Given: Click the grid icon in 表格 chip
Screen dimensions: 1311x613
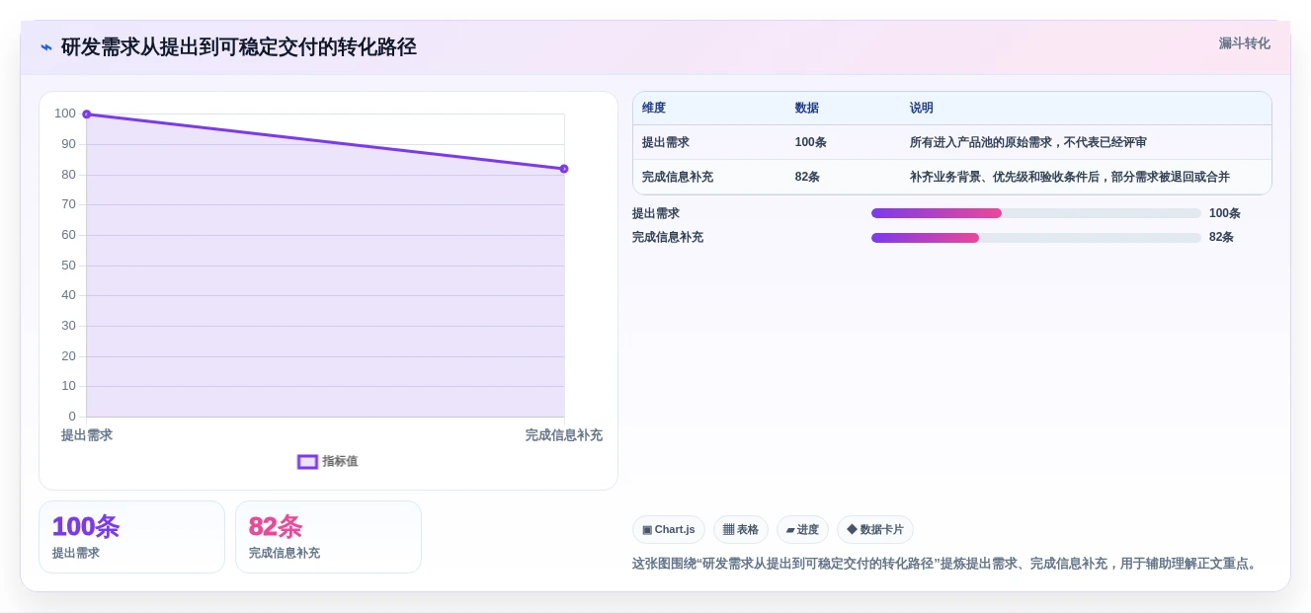Looking at the screenshot, I should [728, 530].
